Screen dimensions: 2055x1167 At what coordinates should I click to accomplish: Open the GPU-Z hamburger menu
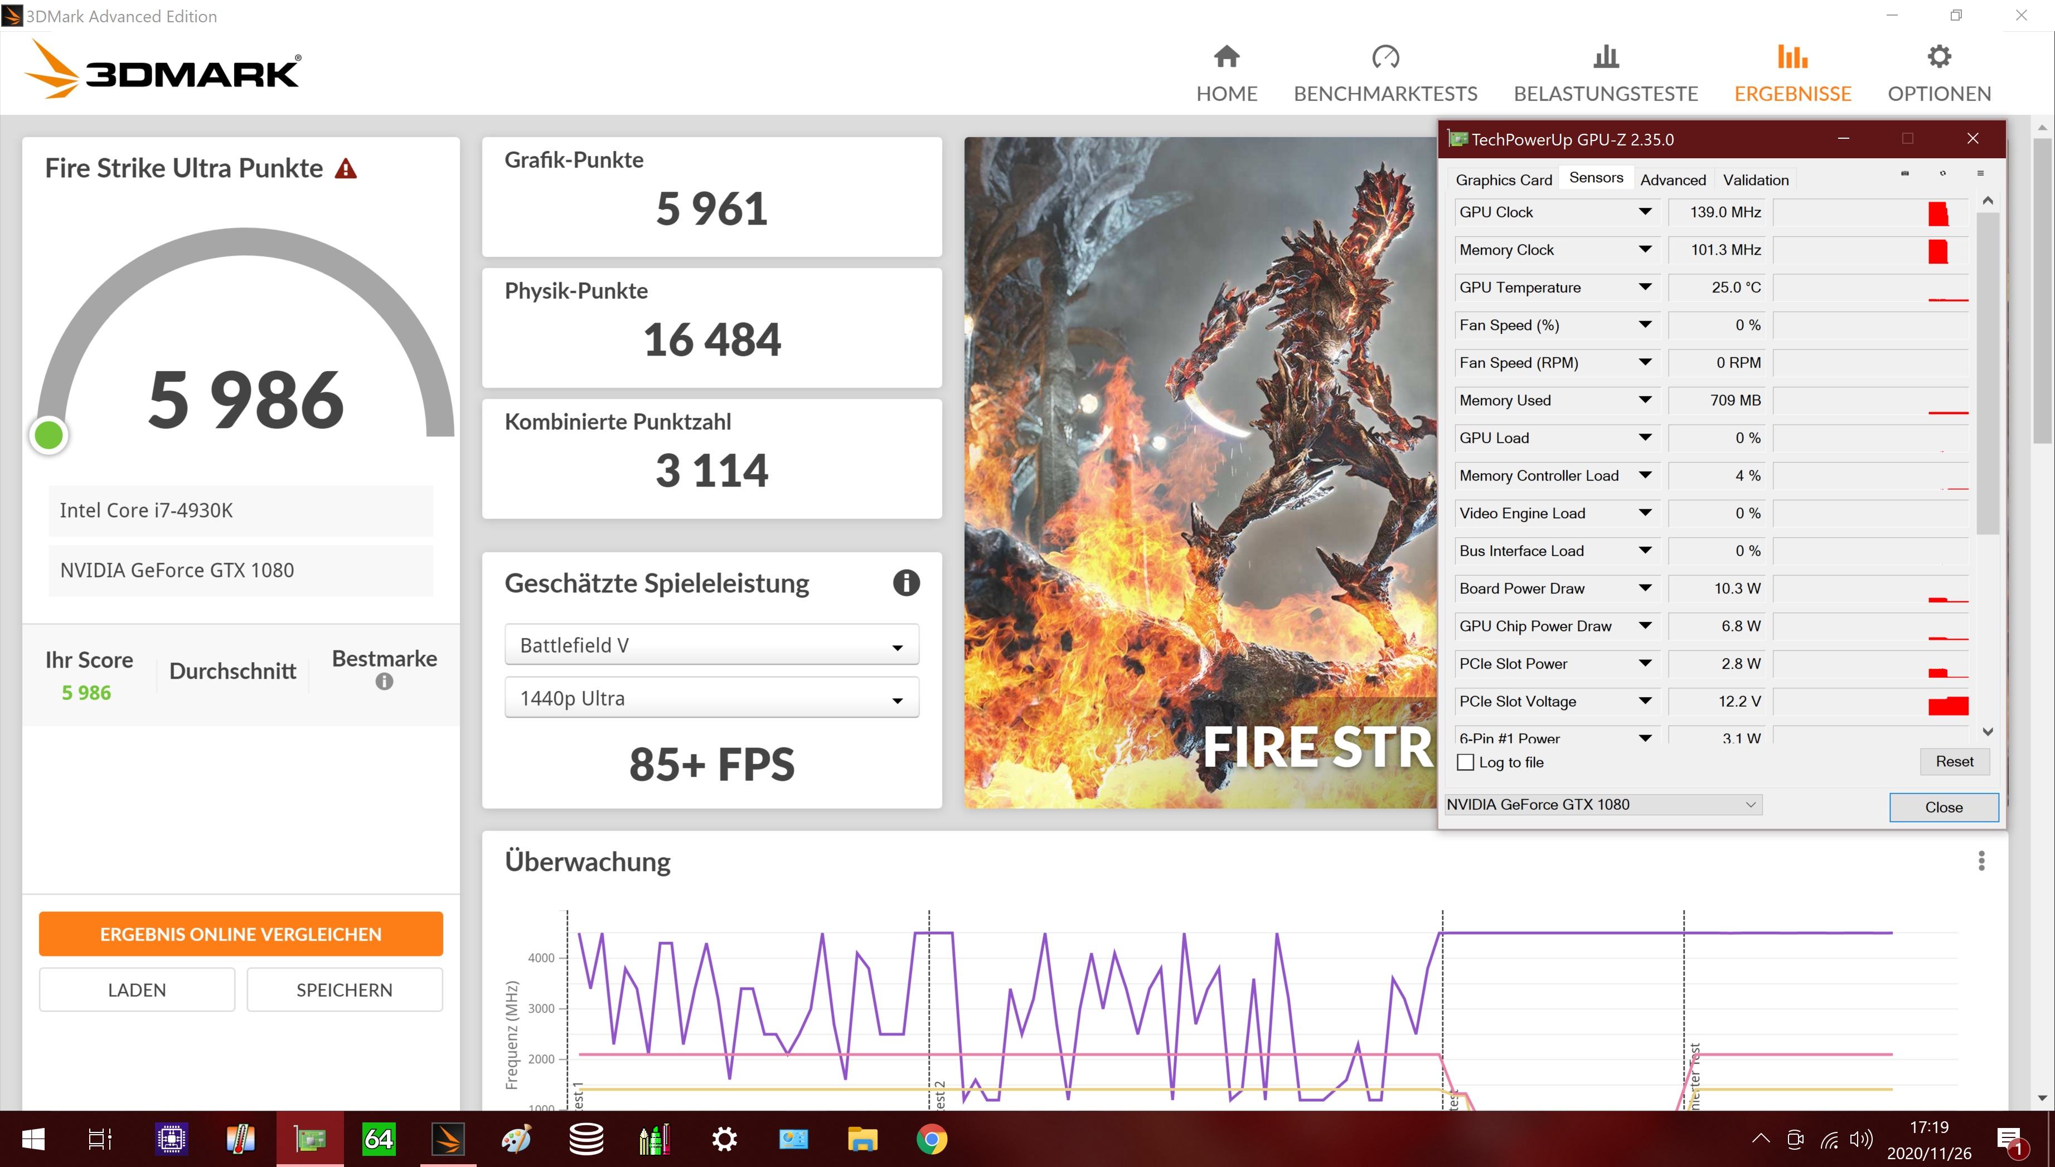1980,173
